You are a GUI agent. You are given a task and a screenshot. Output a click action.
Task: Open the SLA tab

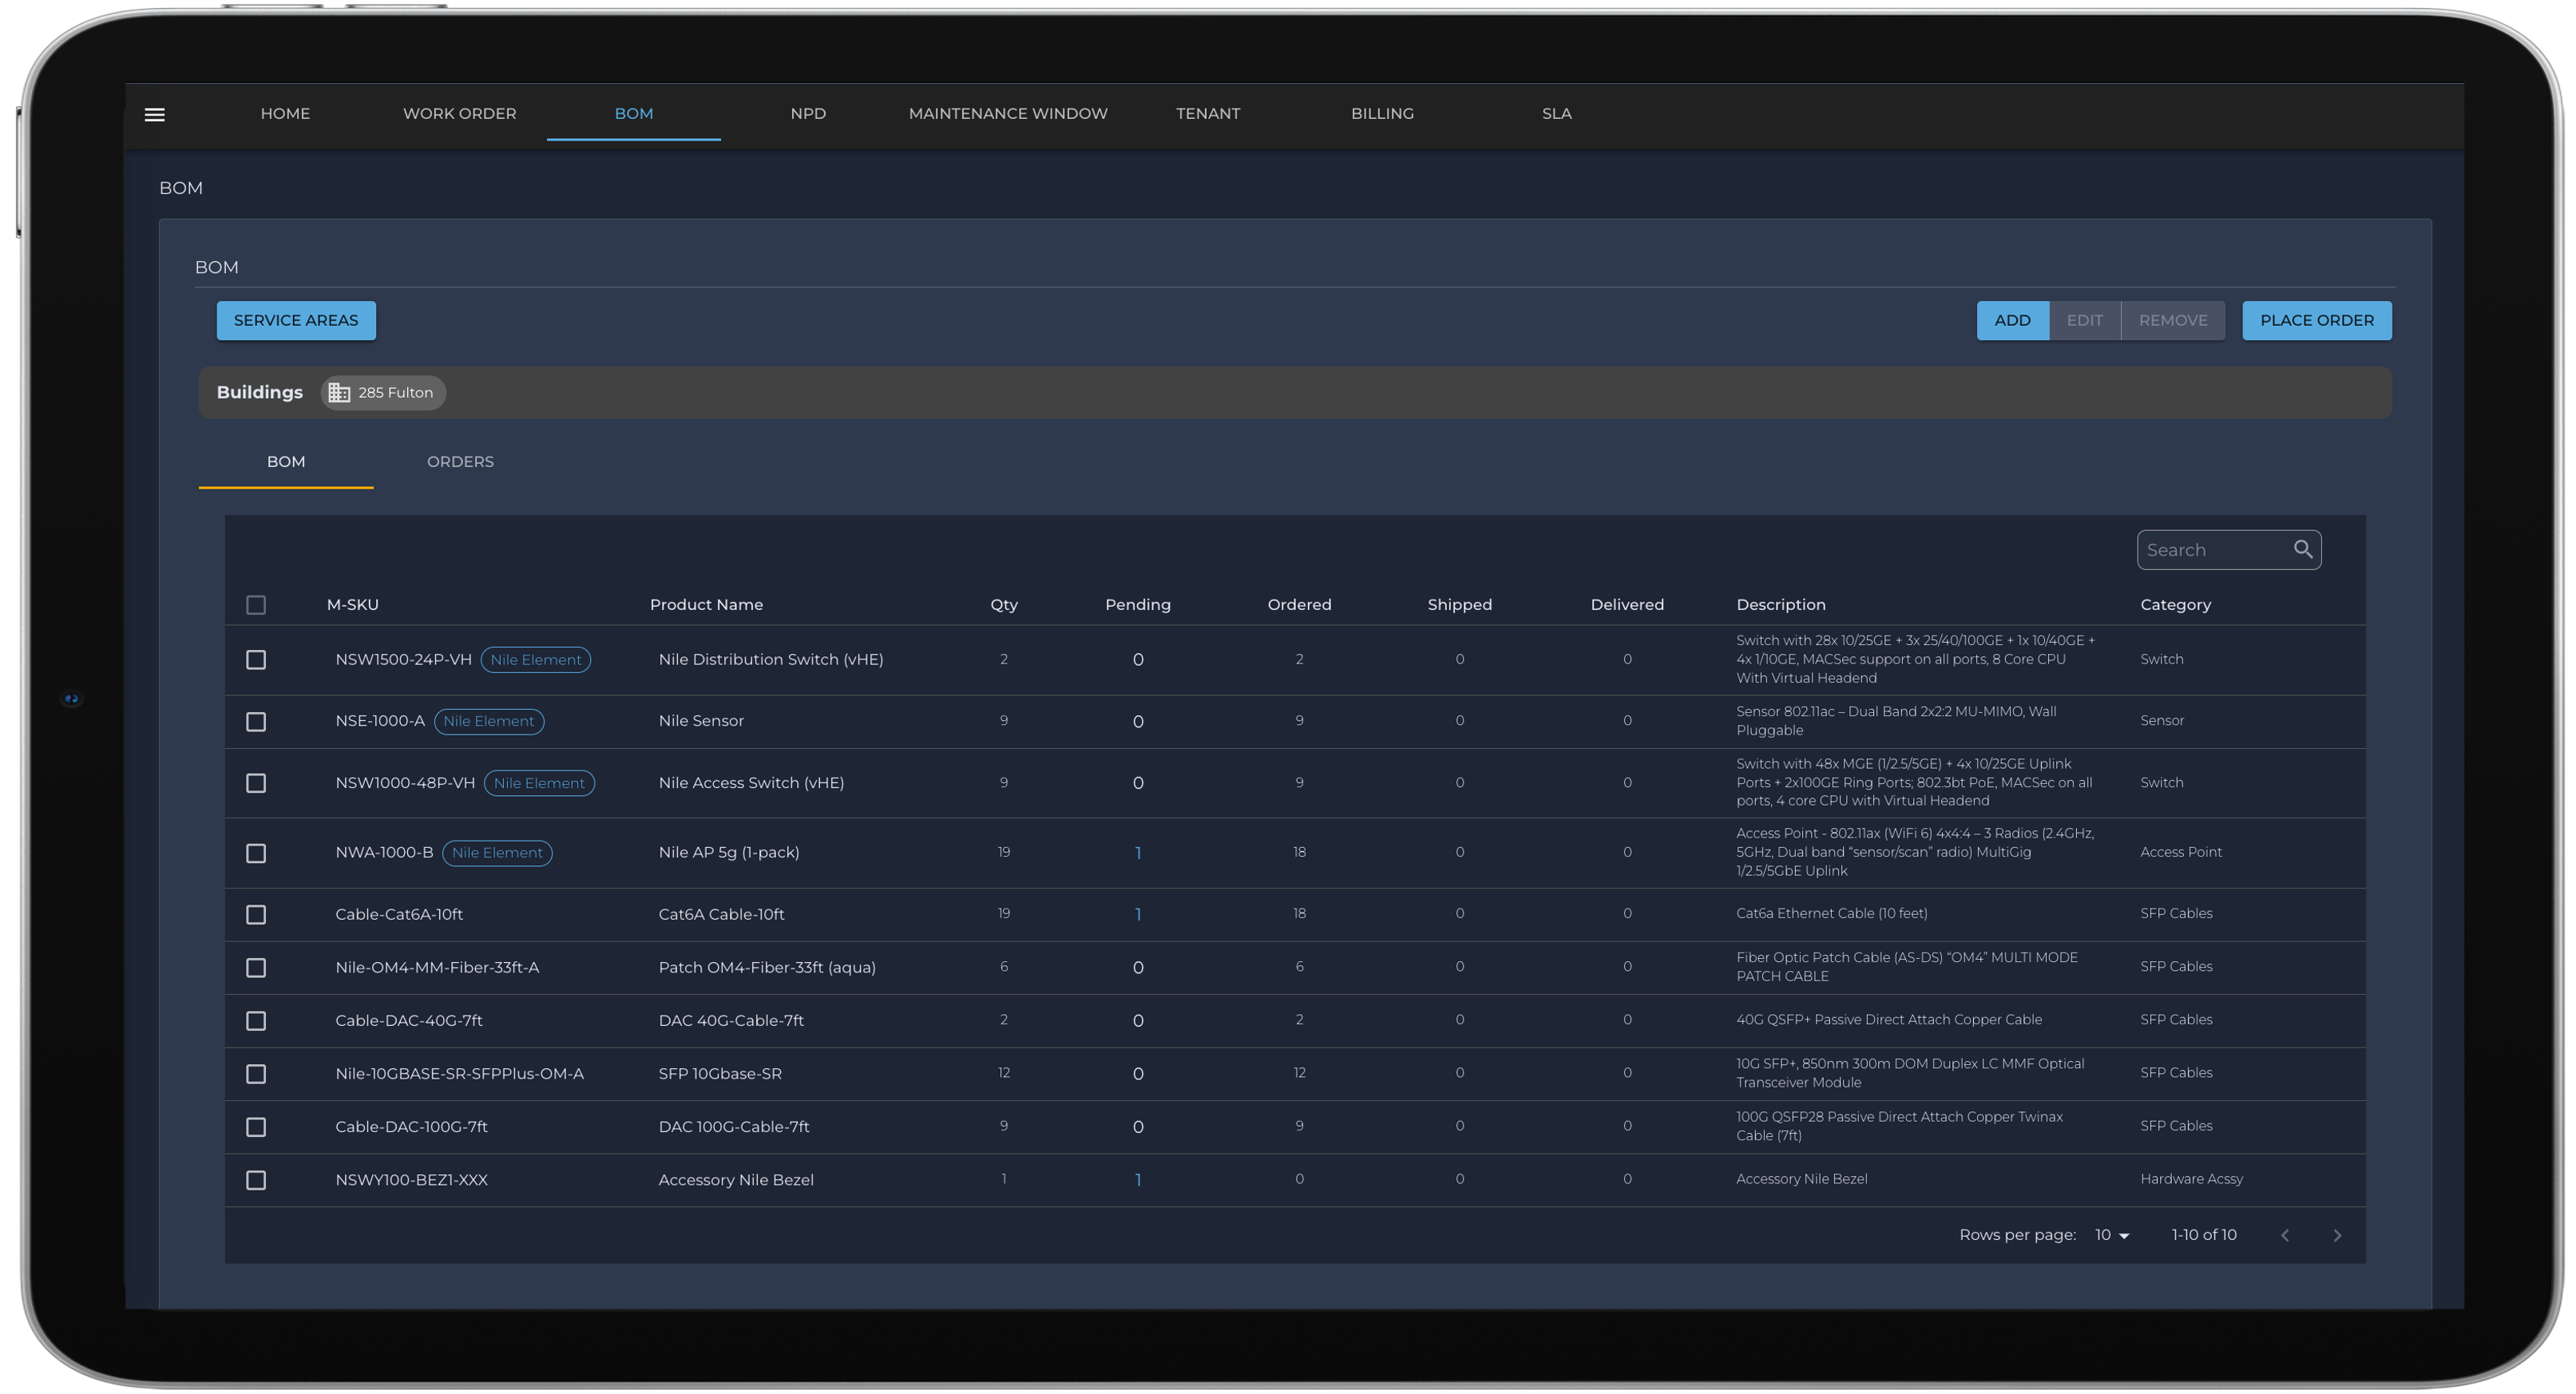pyautogui.click(x=1556, y=113)
